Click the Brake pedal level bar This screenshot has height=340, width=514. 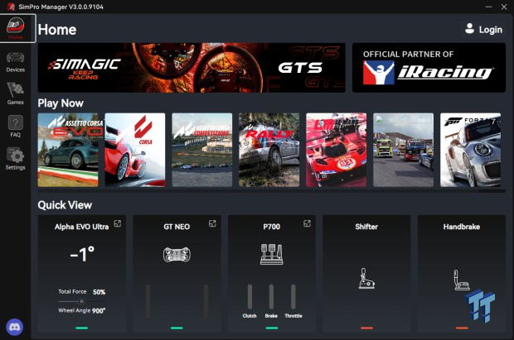point(271,296)
